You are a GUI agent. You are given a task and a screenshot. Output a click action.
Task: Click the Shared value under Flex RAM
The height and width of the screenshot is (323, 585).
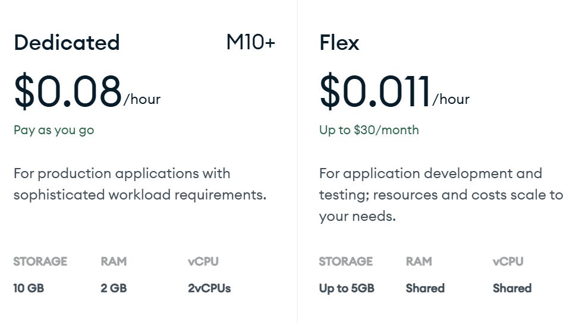coord(425,289)
